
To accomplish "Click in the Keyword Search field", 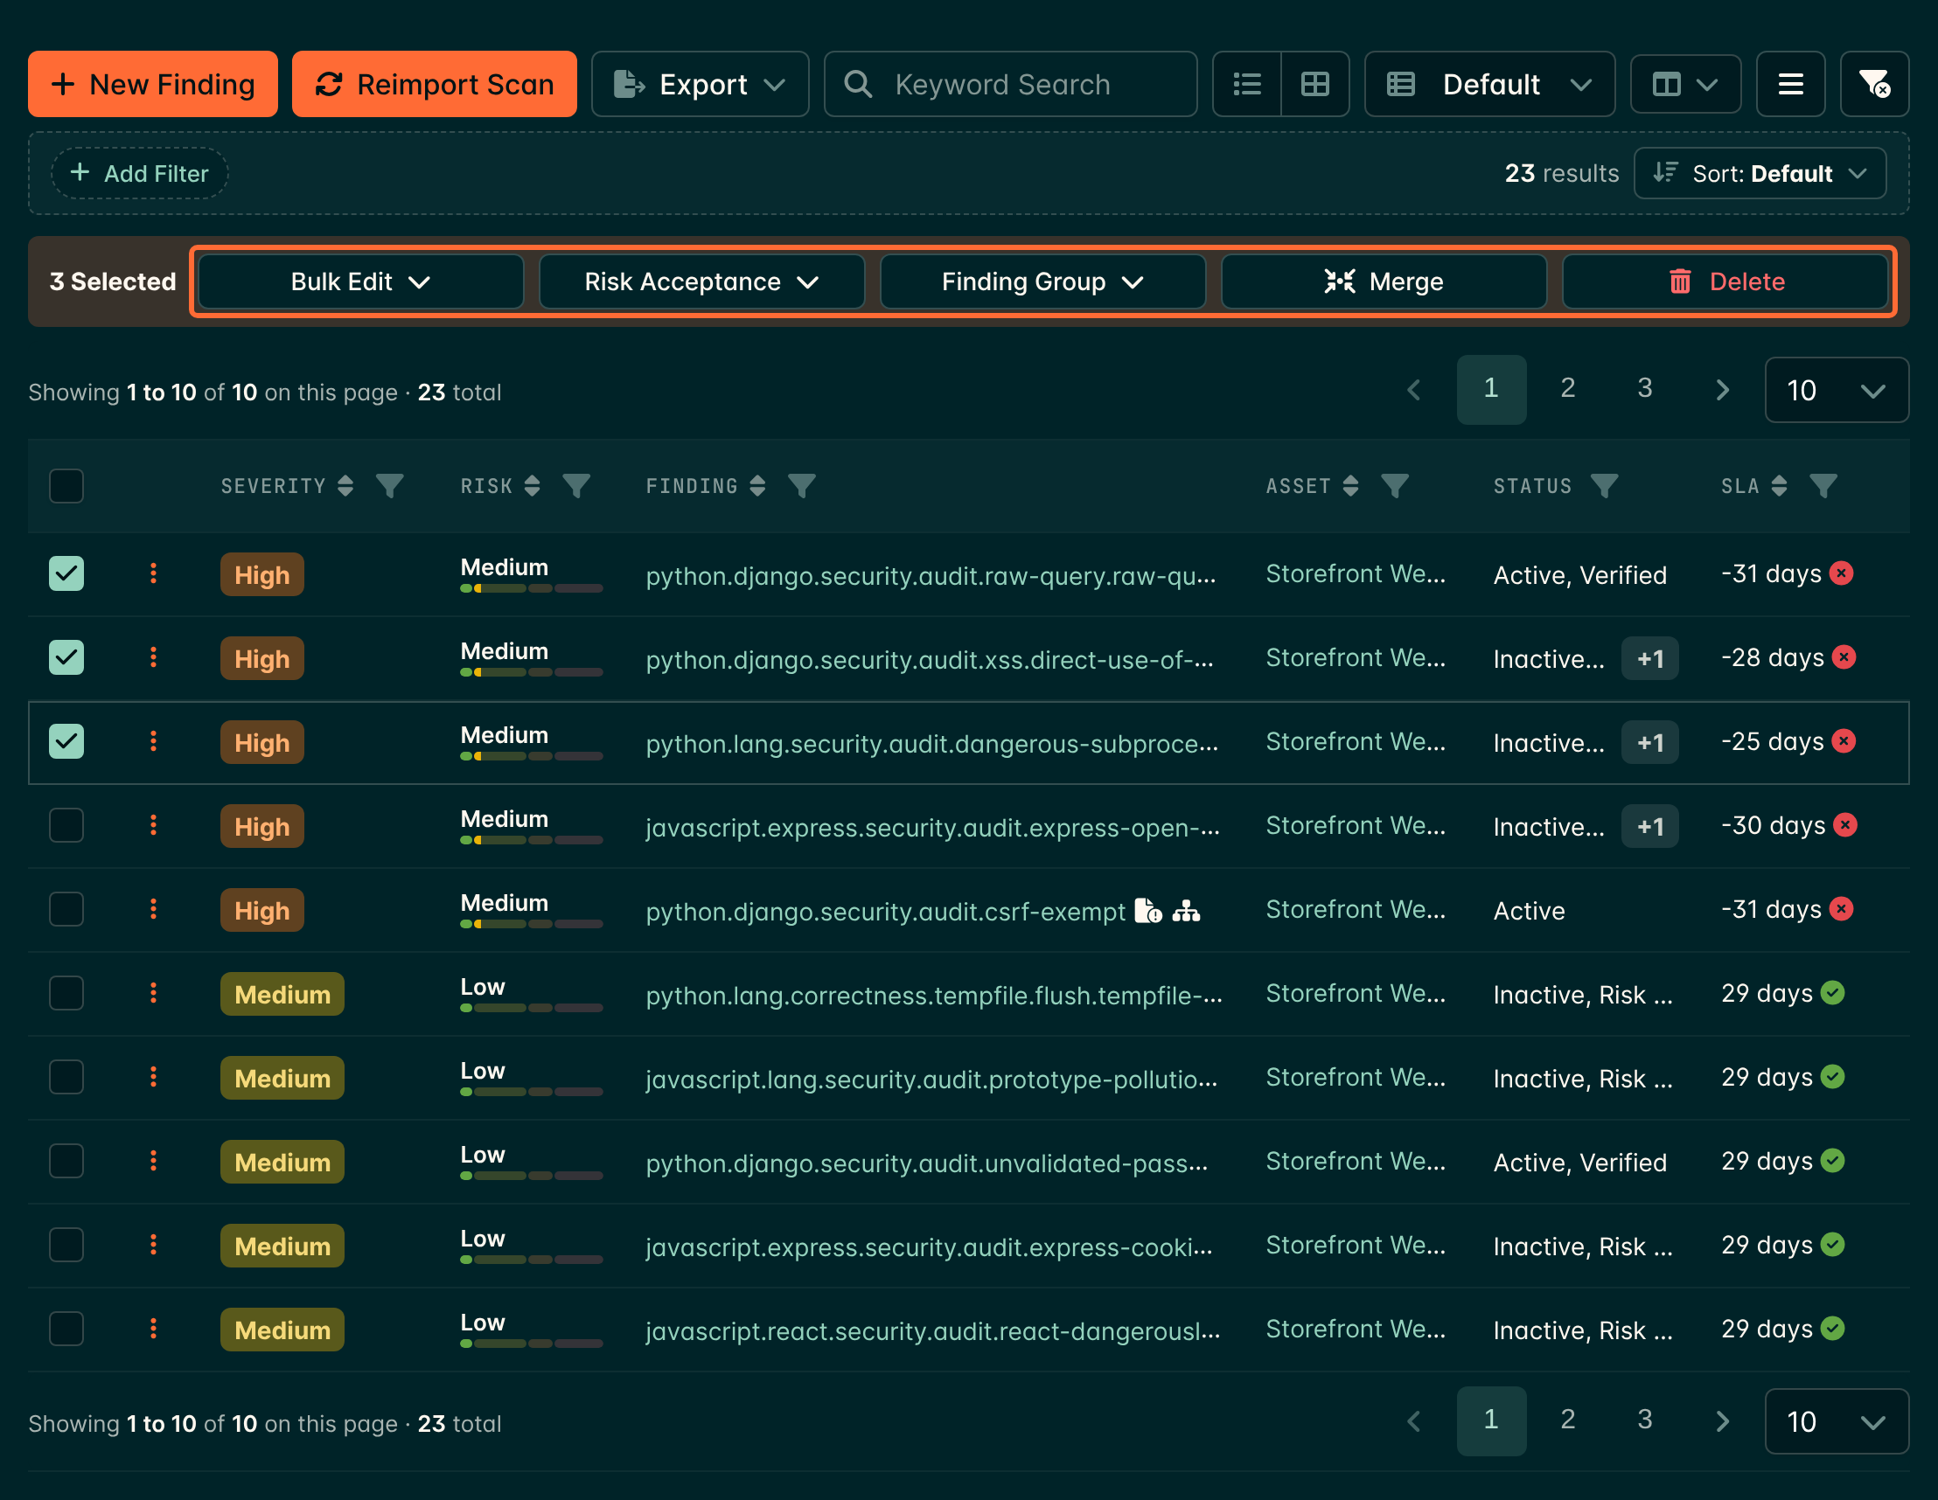I will [x=1010, y=84].
